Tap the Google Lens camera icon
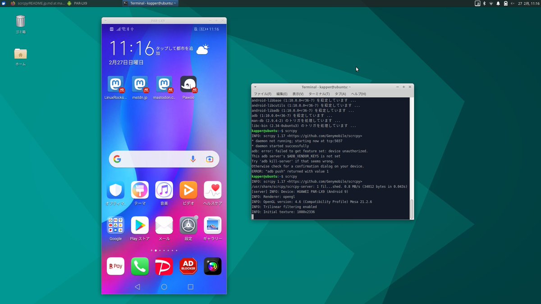Image resolution: width=541 pixels, height=304 pixels. click(x=209, y=159)
